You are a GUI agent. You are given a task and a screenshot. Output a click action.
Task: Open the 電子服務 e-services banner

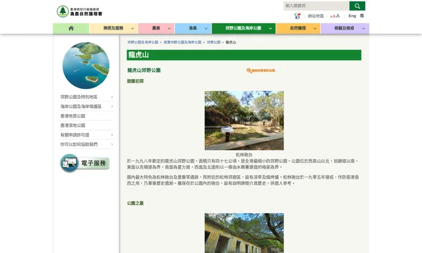click(x=85, y=163)
